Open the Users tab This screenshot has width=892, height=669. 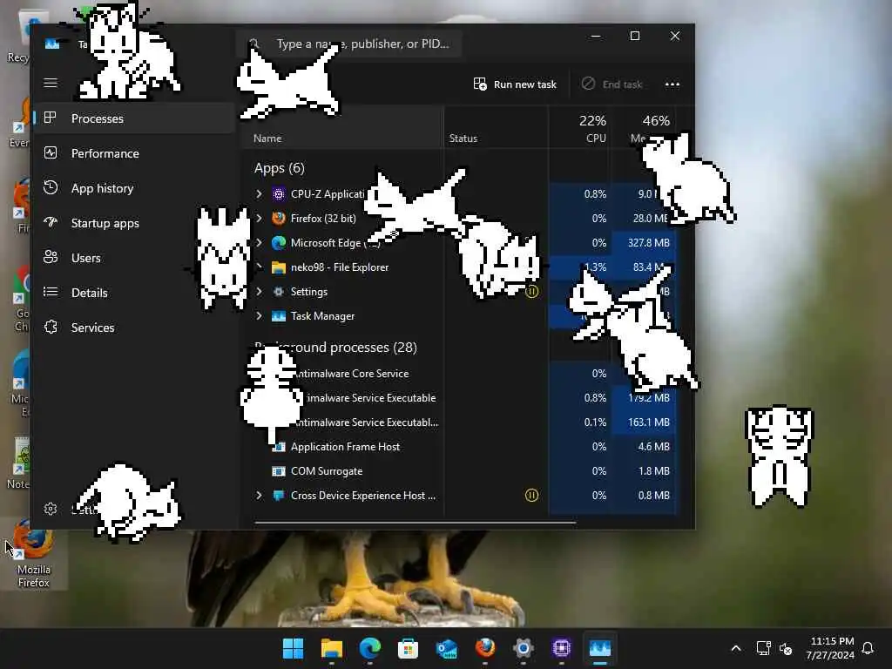click(x=134, y=258)
